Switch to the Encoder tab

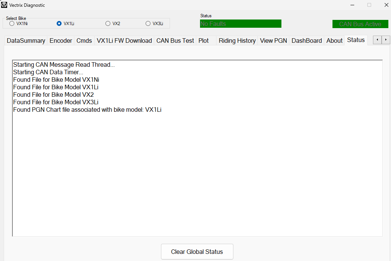tap(61, 40)
